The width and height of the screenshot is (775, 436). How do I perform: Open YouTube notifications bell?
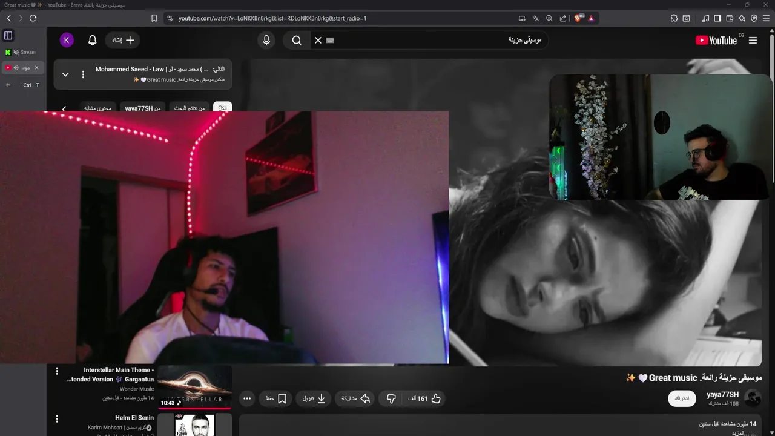click(x=92, y=40)
